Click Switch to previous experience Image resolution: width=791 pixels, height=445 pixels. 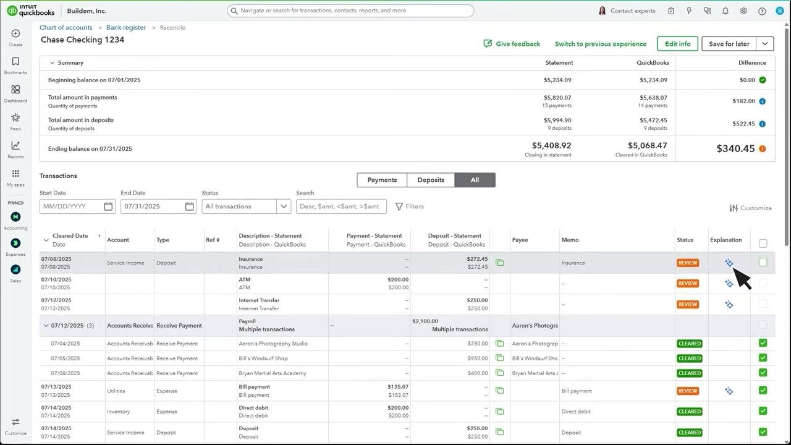601,44
